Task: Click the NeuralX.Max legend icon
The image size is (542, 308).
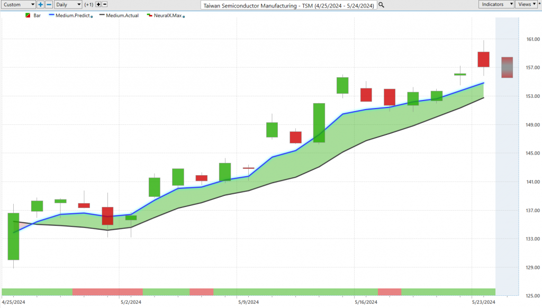Action: pyautogui.click(x=149, y=16)
